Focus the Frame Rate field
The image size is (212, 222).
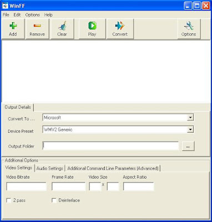coord(68,186)
